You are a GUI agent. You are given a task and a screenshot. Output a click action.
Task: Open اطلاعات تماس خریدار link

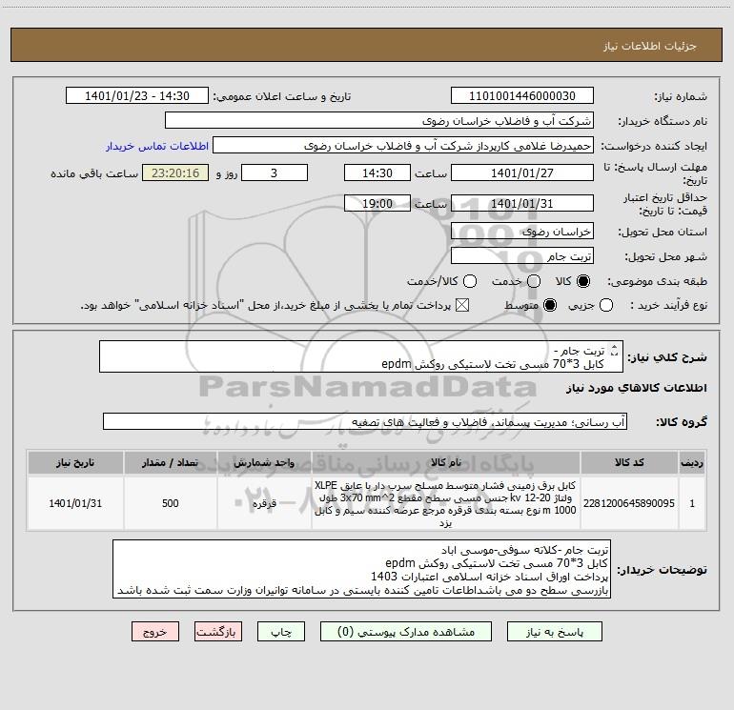[x=157, y=146]
